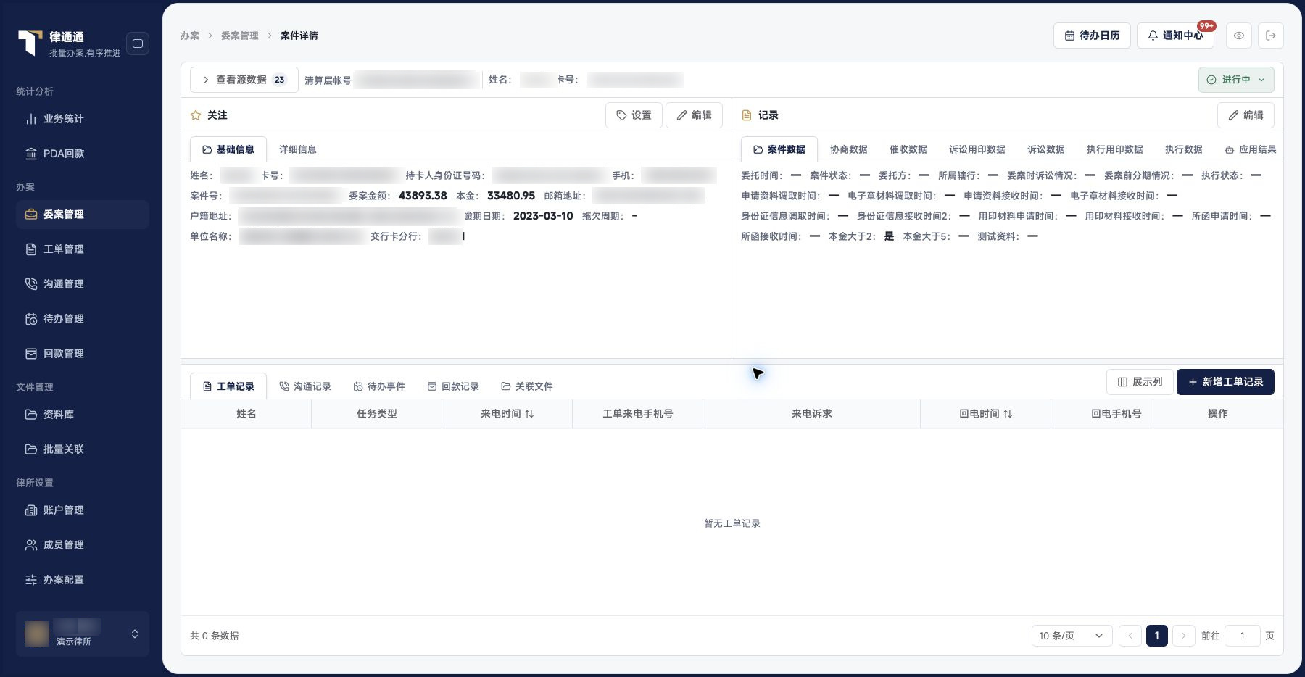Click the 办案 breadcrumb link
This screenshot has height=677, width=1305.
[190, 36]
